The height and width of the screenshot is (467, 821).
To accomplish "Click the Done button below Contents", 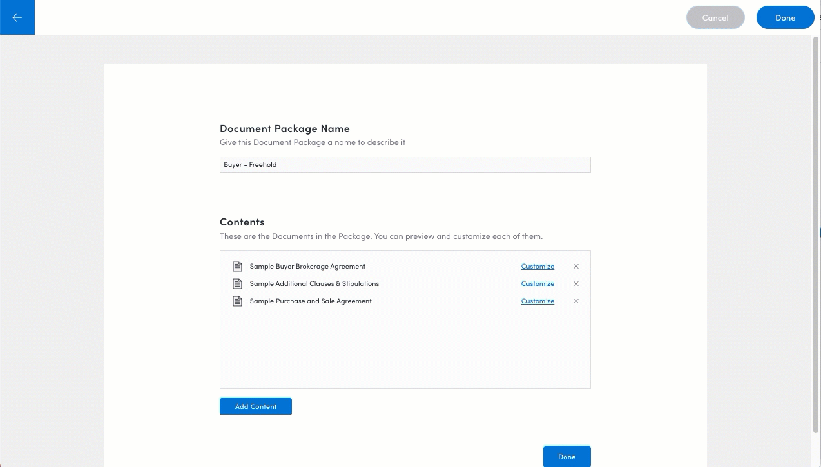I will click(566, 457).
